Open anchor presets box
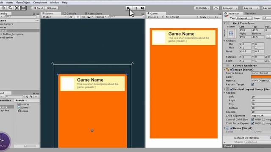This screenshot has width=271, height=152. point(231,33)
